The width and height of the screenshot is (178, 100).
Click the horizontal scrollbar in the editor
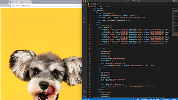tap(129, 98)
